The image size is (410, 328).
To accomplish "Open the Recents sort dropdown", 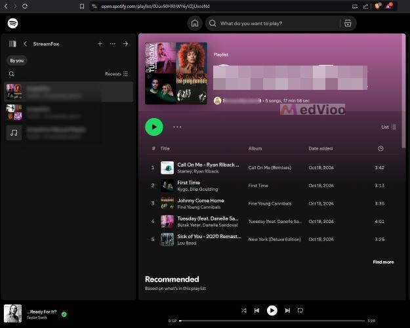I will (x=116, y=73).
